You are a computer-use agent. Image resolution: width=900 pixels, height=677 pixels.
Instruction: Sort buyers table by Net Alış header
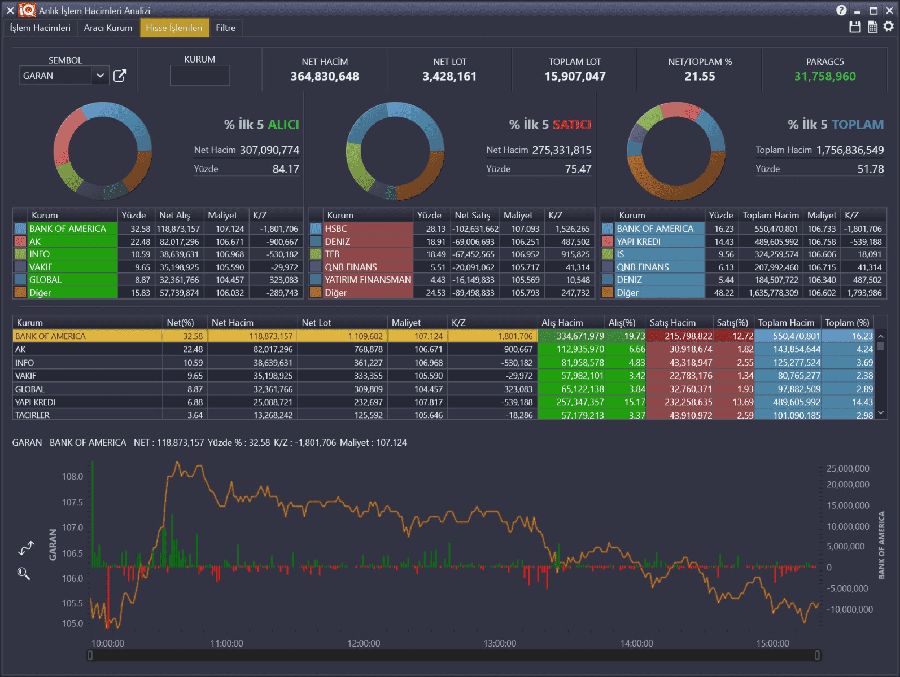click(x=179, y=215)
